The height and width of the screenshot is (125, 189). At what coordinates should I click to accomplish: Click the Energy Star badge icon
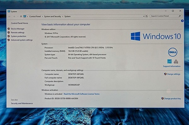click(169, 61)
